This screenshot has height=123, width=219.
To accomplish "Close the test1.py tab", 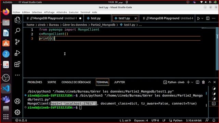I will (136, 18).
